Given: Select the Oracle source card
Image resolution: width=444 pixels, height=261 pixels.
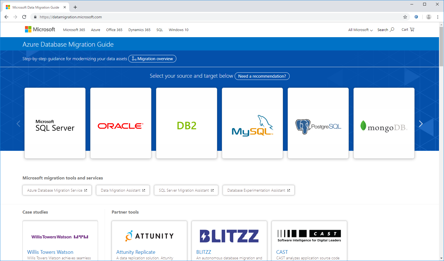Looking at the screenshot, I should pos(121,123).
